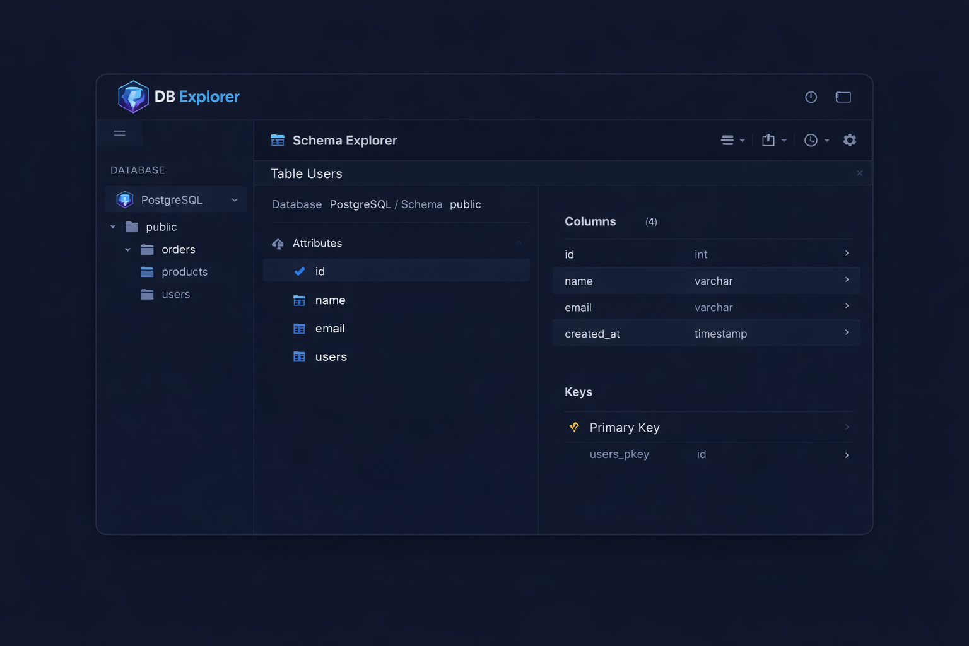Viewport: 969px width, 646px height.
Task: Click the Attributes tree icon
Action: coord(278,243)
